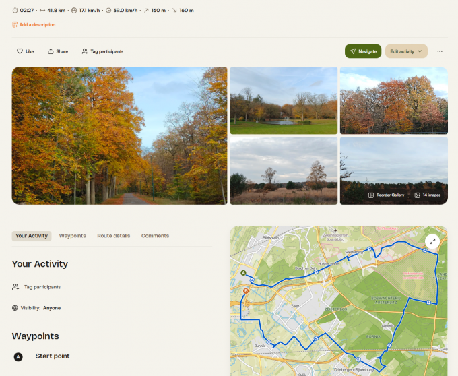This screenshot has width=458, height=376.
Task: Open the Route details tab
Action: pyautogui.click(x=114, y=236)
